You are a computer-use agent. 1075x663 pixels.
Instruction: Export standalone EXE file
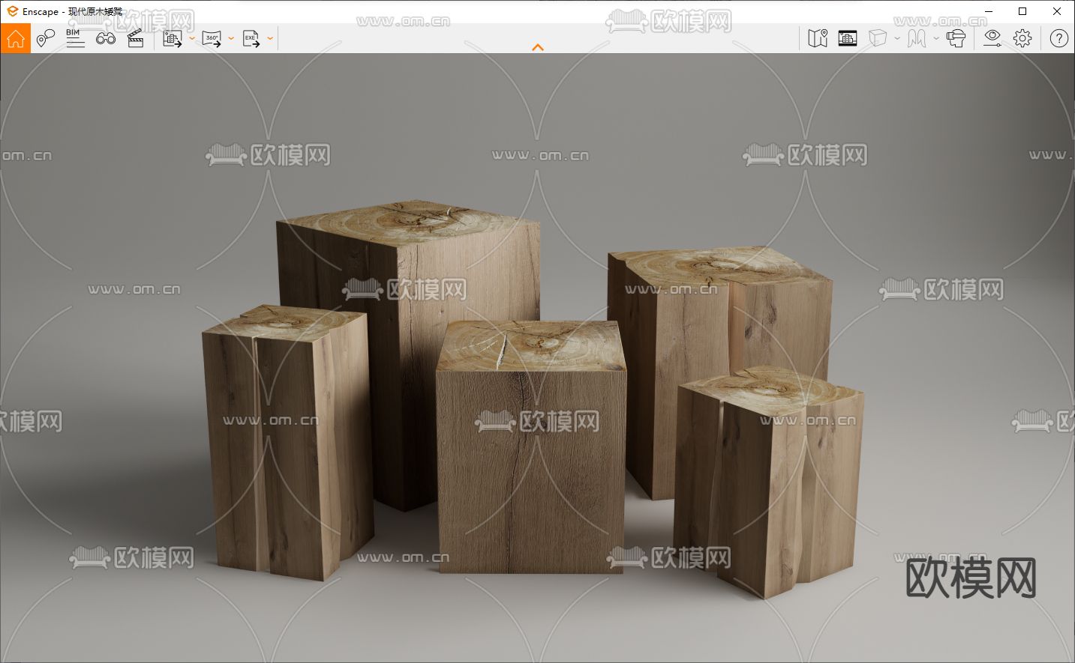[x=251, y=38]
